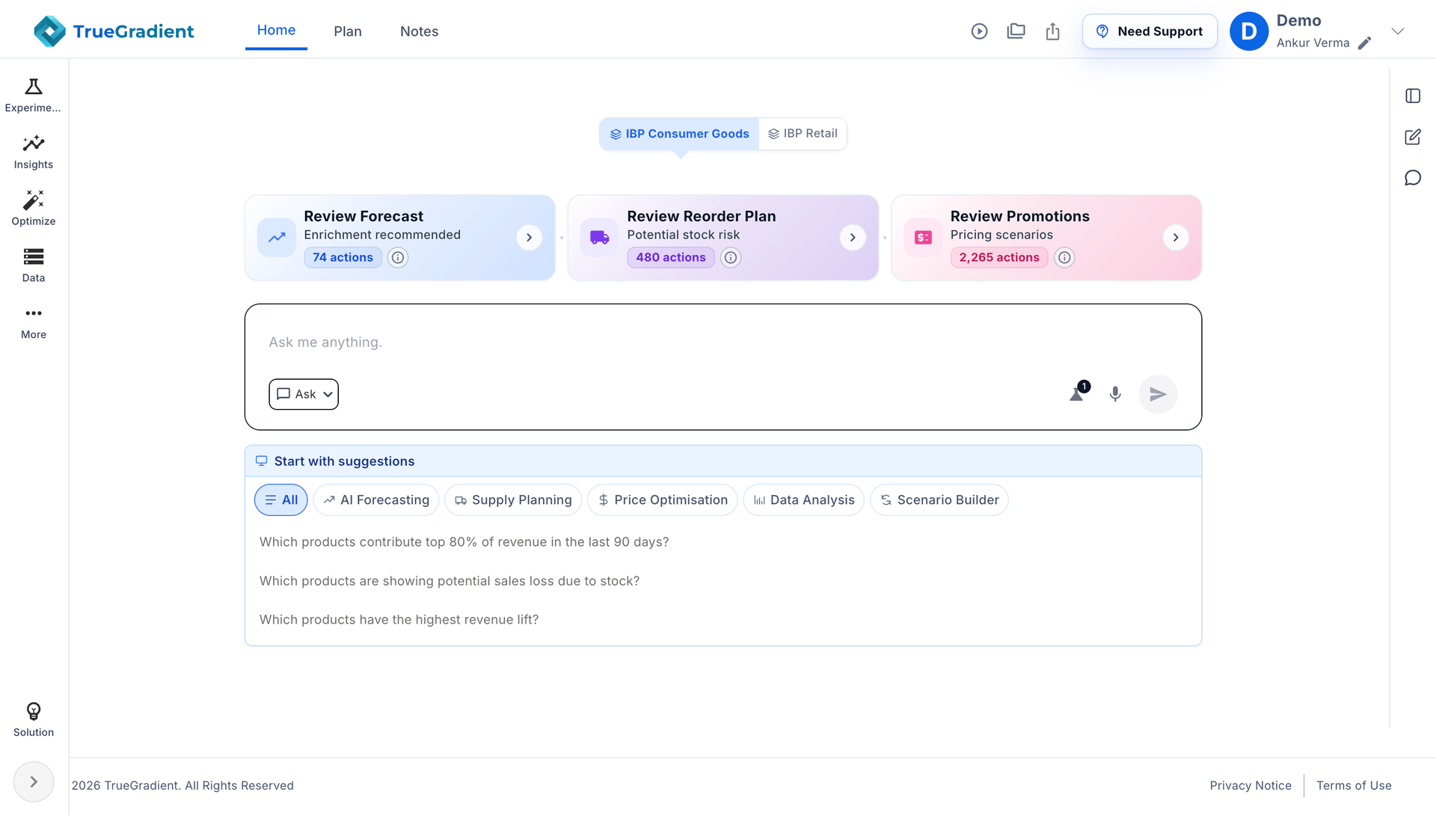This screenshot has height=815, width=1436.
Task: Show info for Review Promotions actions
Action: click(1064, 258)
